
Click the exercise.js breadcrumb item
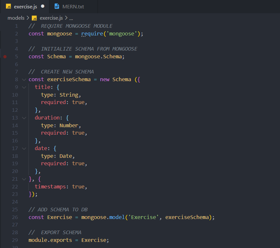[x=51, y=18]
